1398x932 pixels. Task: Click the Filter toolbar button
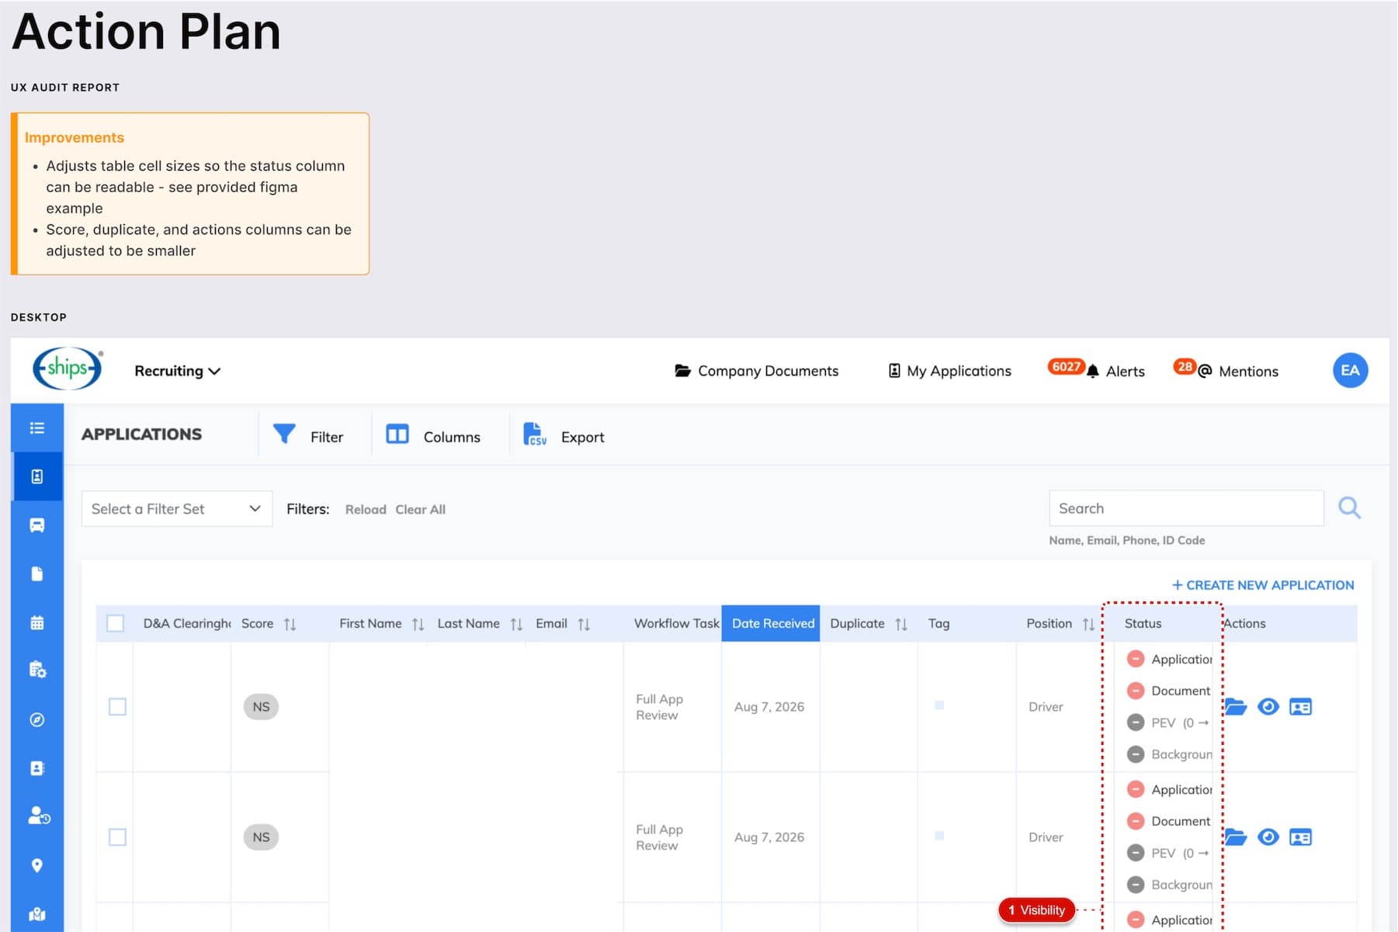(x=307, y=435)
